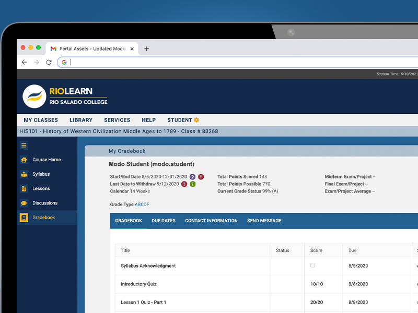
Task: Click the System Time readout
Action: point(397,74)
